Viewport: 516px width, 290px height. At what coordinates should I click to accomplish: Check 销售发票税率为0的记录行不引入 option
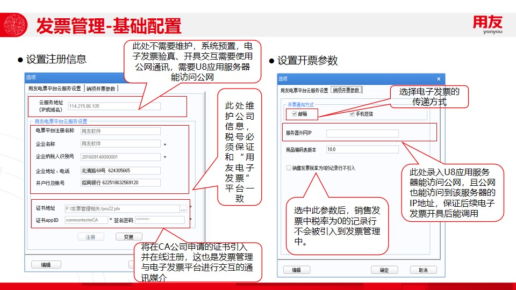tap(289, 168)
